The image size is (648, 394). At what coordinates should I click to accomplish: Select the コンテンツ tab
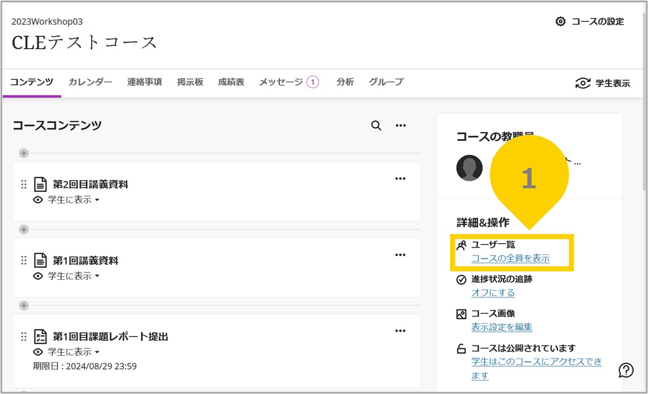point(32,82)
